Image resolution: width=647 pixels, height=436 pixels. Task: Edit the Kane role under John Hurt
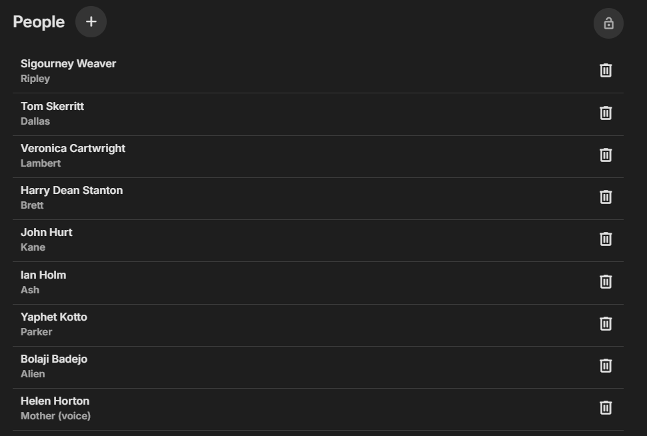(33, 247)
